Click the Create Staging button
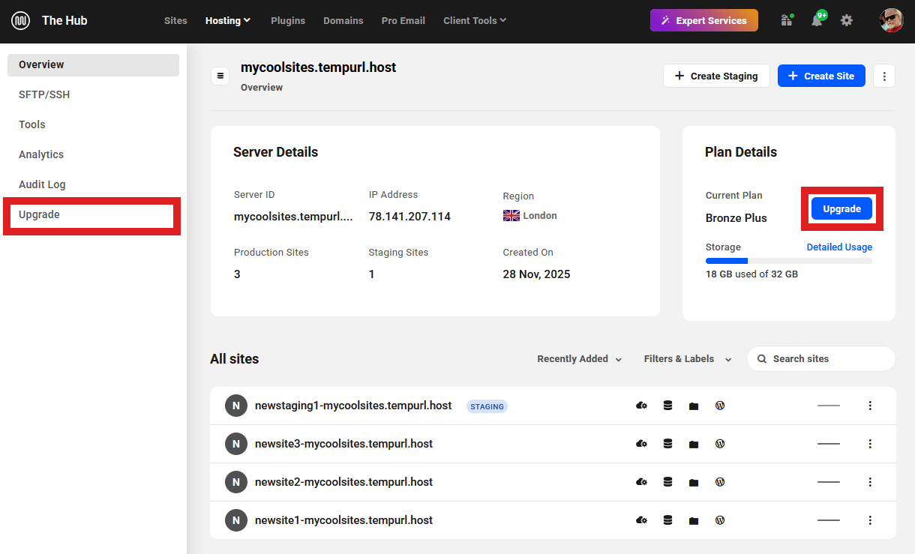 (716, 76)
